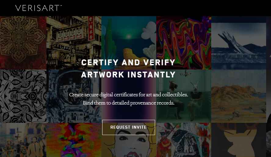Click the Verisart logo in header
The image size is (271, 157).
[x=38, y=8]
